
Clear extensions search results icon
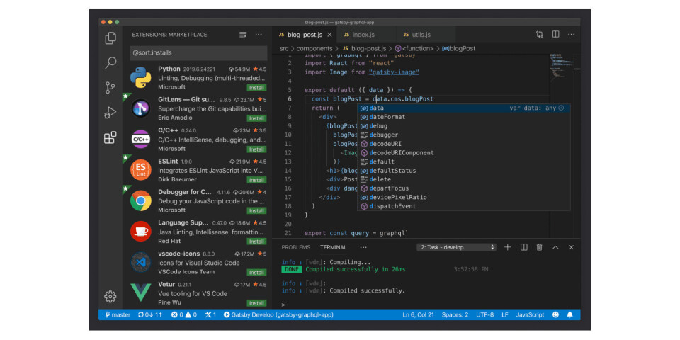pos(243,35)
